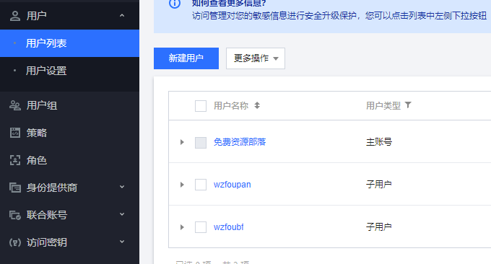Click the 主账号 type cell
The width and height of the screenshot is (491, 264).
(x=379, y=142)
